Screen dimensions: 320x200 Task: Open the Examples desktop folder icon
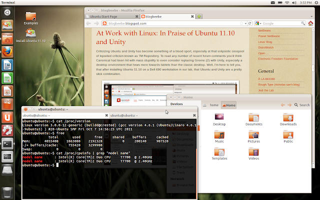pyautogui.click(x=31, y=18)
